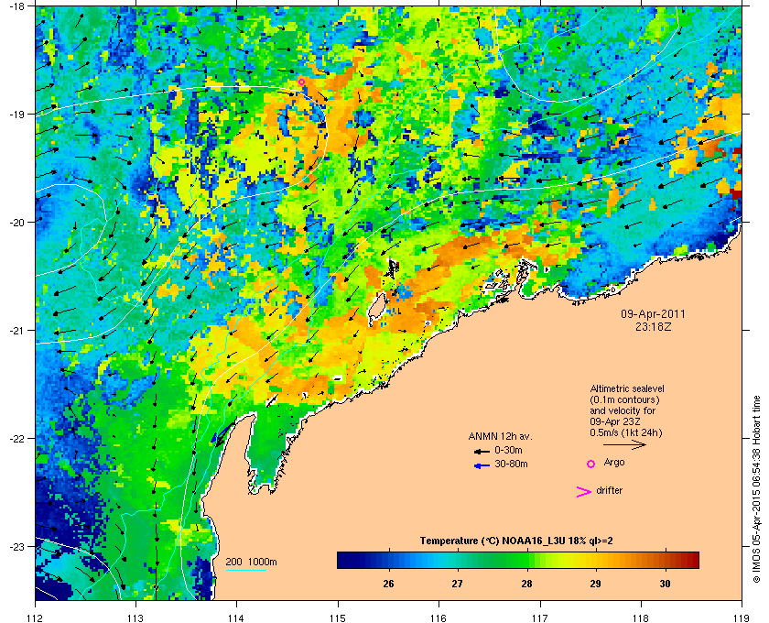The width and height of the screenshot is (769, 623).
Task: Click the 'and velocity for' text
Action: point(623,410)
